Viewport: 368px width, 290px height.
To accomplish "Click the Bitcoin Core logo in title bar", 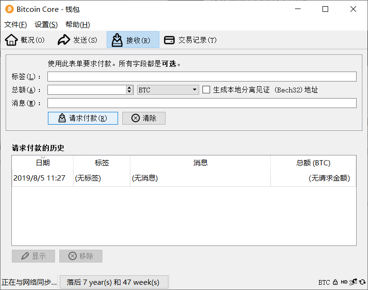I will tap(9, 9).
